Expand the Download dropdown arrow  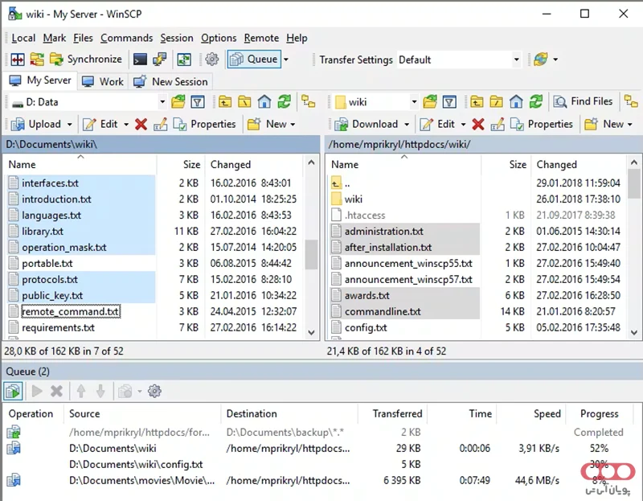point(407,125)
